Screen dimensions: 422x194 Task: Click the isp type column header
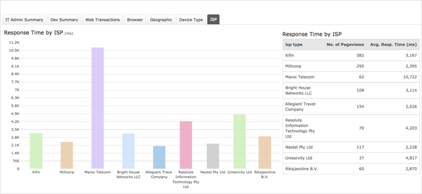click(294, 44)
